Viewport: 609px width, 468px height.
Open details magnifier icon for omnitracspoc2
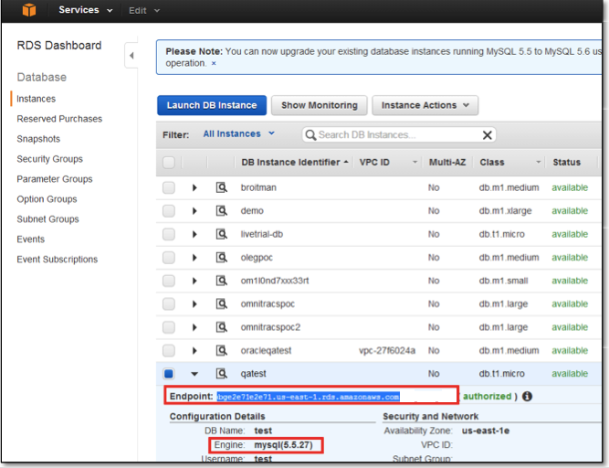coord(221,327)
